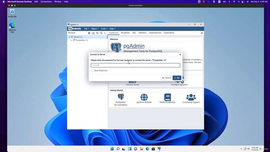
Task: Click the Configure pgAdmin link text
Action: click(x=179, y=84)
